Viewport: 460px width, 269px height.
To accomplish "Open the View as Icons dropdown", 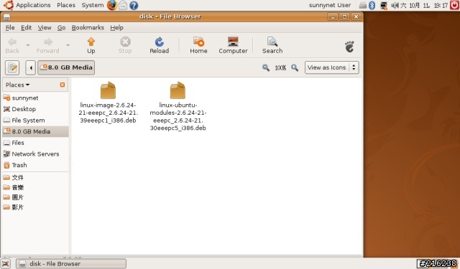I will tap(331, 67).
